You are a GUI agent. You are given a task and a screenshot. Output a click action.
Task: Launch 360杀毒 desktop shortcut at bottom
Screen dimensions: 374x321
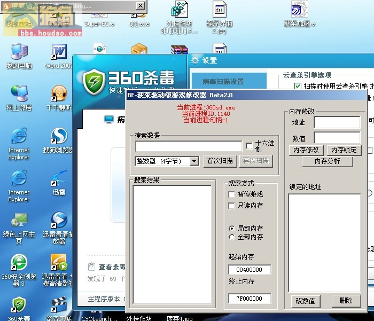pyautogui.click(x=19, y=309)
